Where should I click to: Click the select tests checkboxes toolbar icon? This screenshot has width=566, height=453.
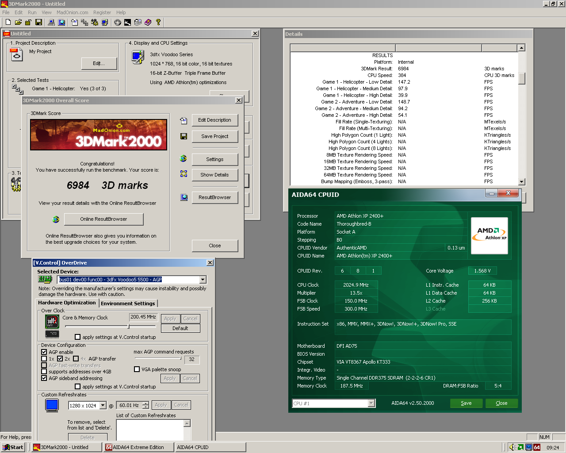point(84,22)
